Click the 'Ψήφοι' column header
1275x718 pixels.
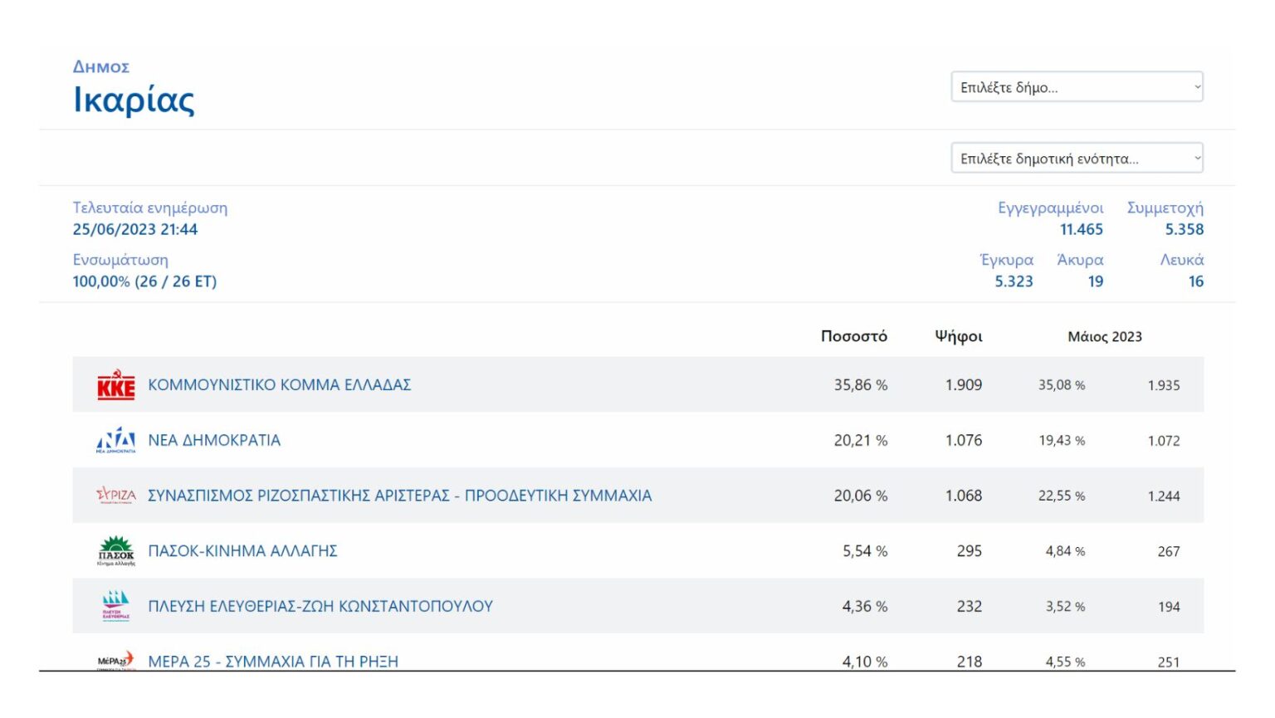[x=959, y=336]
